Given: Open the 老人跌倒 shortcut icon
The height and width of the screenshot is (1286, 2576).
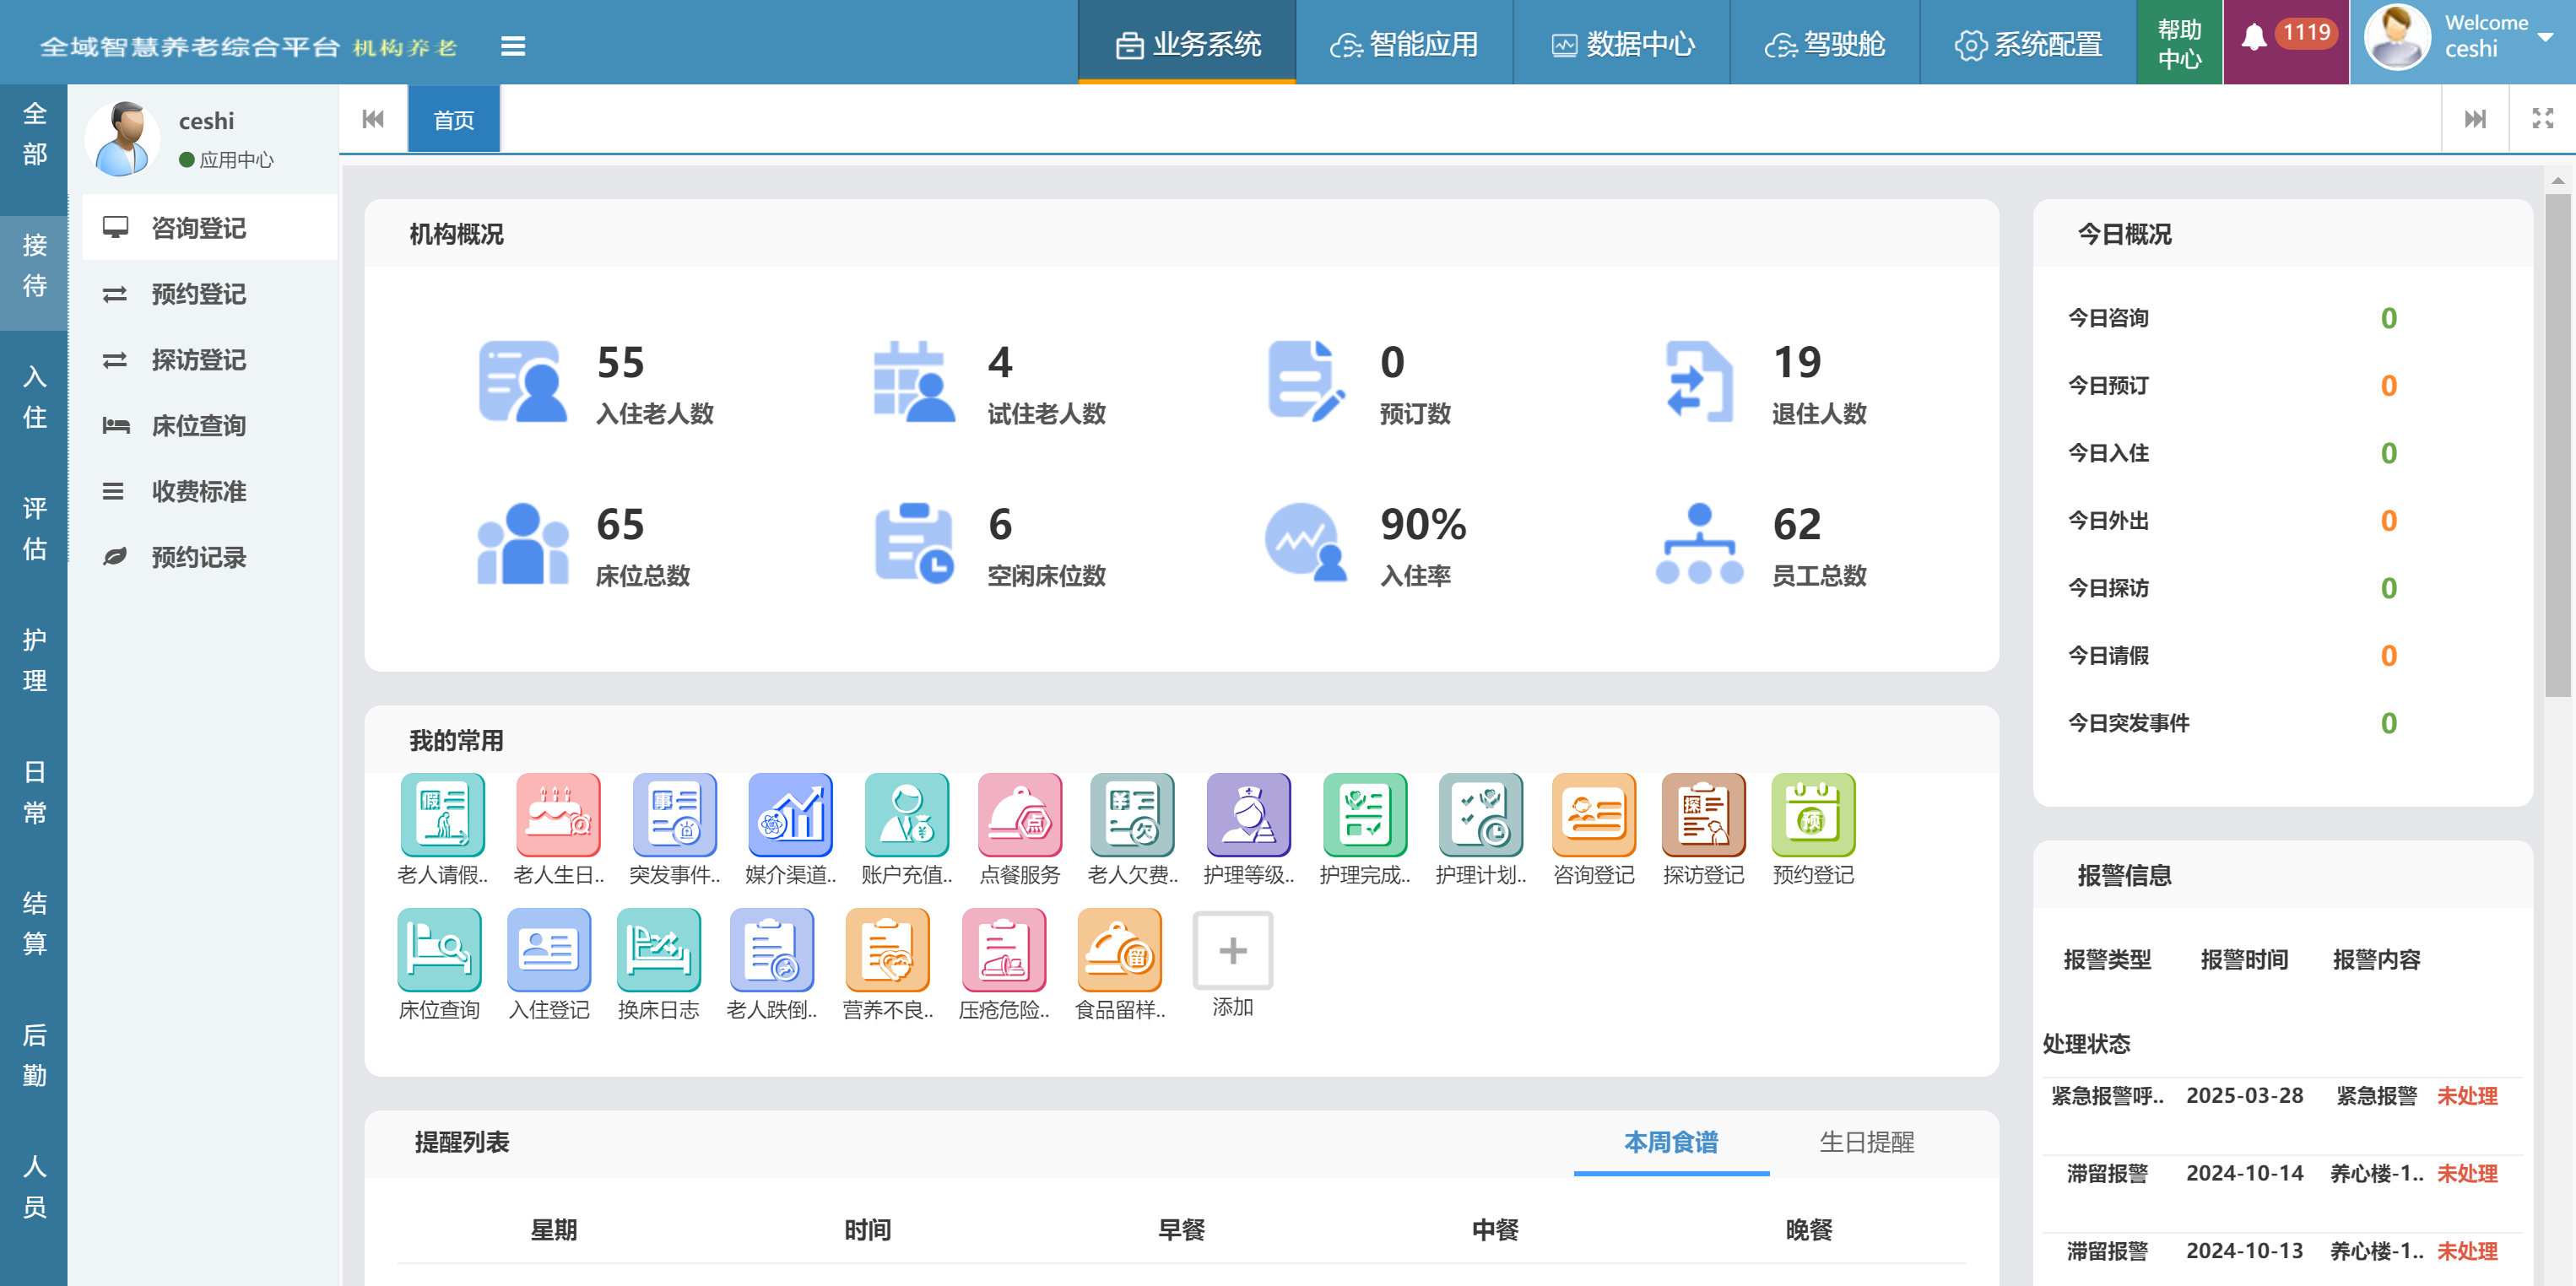Looking at the screenshot, I should tap(771, 949).
